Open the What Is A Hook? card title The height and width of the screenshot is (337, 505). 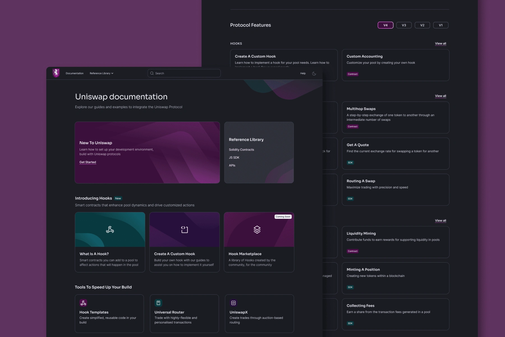point(94,254)
